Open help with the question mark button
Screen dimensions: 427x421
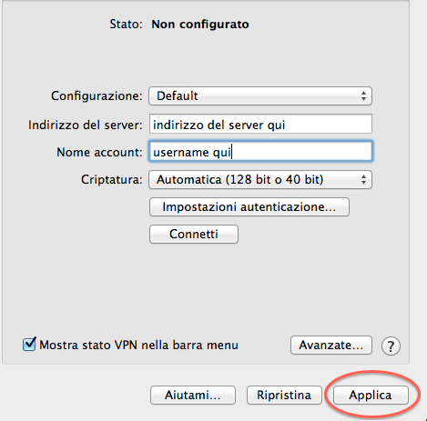(391, 346)
